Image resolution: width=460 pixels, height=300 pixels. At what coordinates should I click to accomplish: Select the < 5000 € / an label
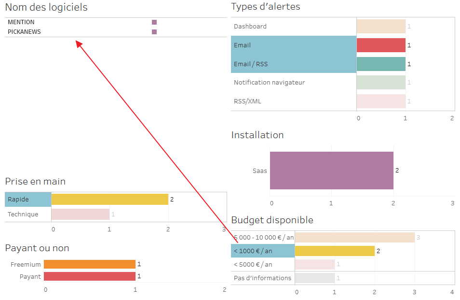pyautogui.click(x=253, y=265)
